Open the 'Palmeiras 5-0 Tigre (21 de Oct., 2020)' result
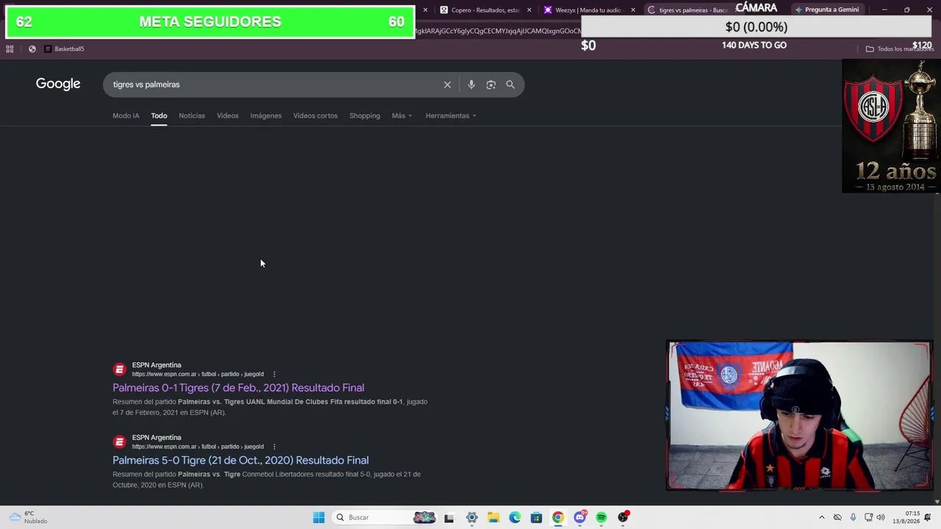Image resolution: width=941 pixels, height=529 pixels. point(240,461)
